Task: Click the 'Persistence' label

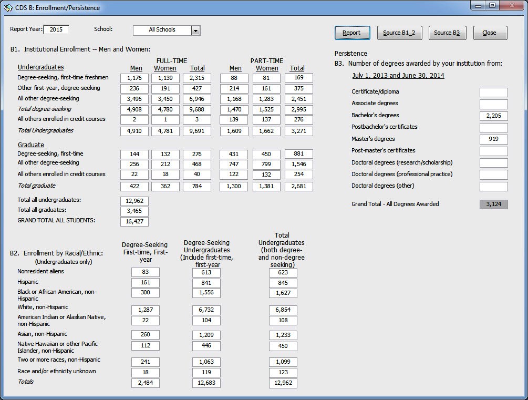Action: click(x=351, y=53)
